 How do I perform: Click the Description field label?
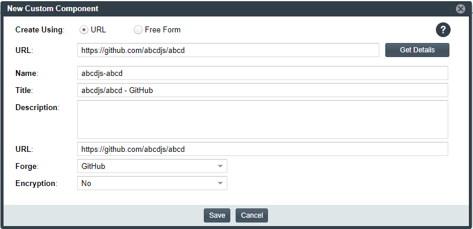38,108
